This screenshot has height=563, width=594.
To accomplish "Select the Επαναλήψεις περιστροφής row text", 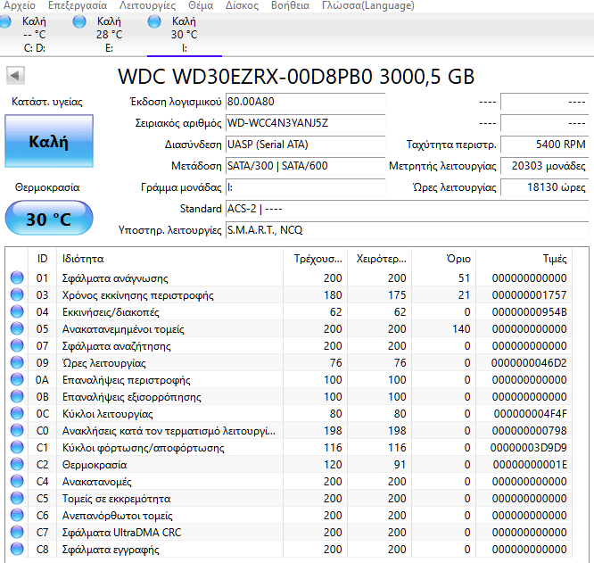I will (x=126, y=380).
